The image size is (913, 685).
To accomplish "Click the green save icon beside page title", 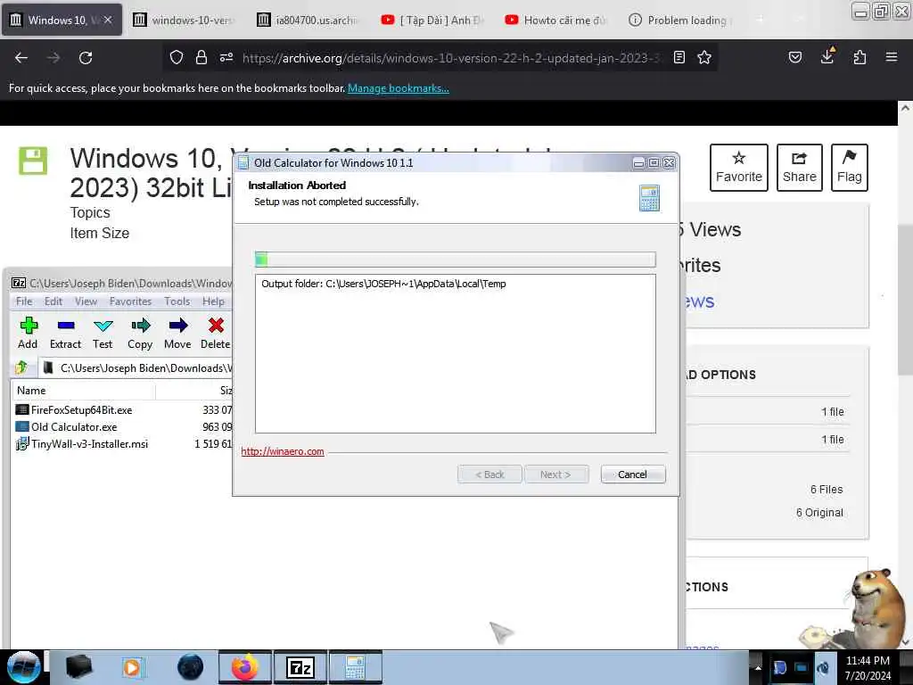I will click(33, 161).
